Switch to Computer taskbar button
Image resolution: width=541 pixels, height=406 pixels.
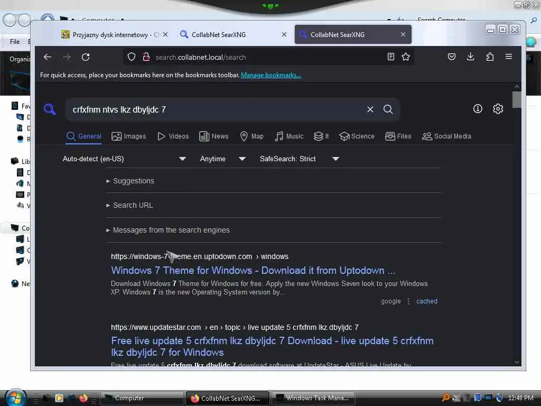pyautogui.click(x=142, y=398)
